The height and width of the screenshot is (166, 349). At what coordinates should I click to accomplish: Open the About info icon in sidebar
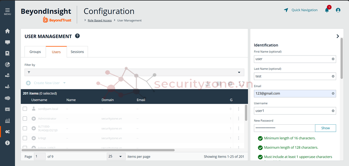7,143
